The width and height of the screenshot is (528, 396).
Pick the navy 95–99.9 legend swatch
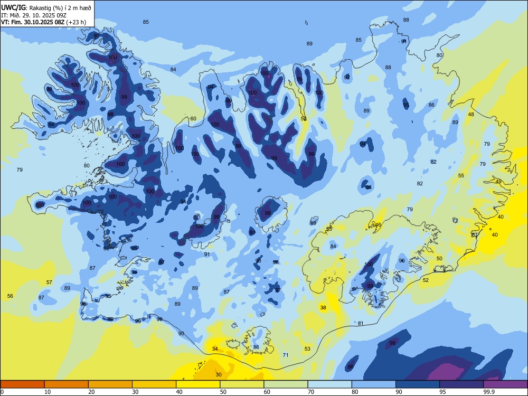(461, 384)
